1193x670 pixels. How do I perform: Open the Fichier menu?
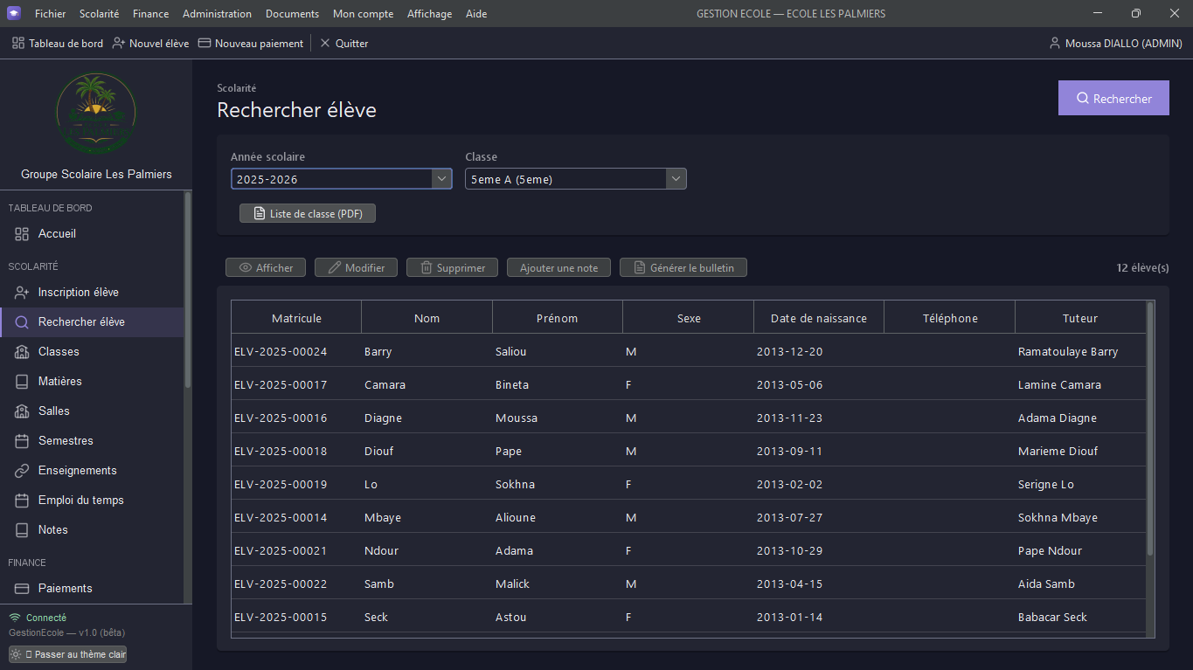50,13
